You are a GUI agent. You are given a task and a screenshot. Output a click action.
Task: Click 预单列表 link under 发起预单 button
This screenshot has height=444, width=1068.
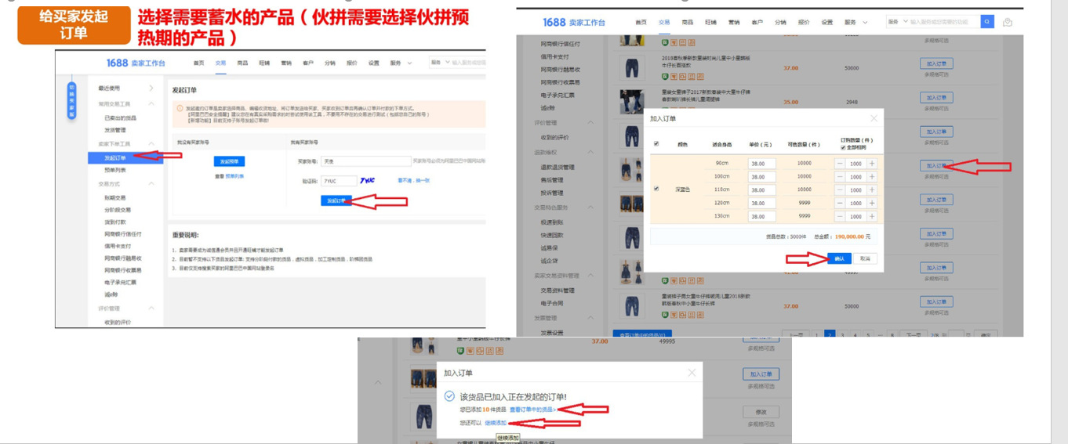[234, 176]
